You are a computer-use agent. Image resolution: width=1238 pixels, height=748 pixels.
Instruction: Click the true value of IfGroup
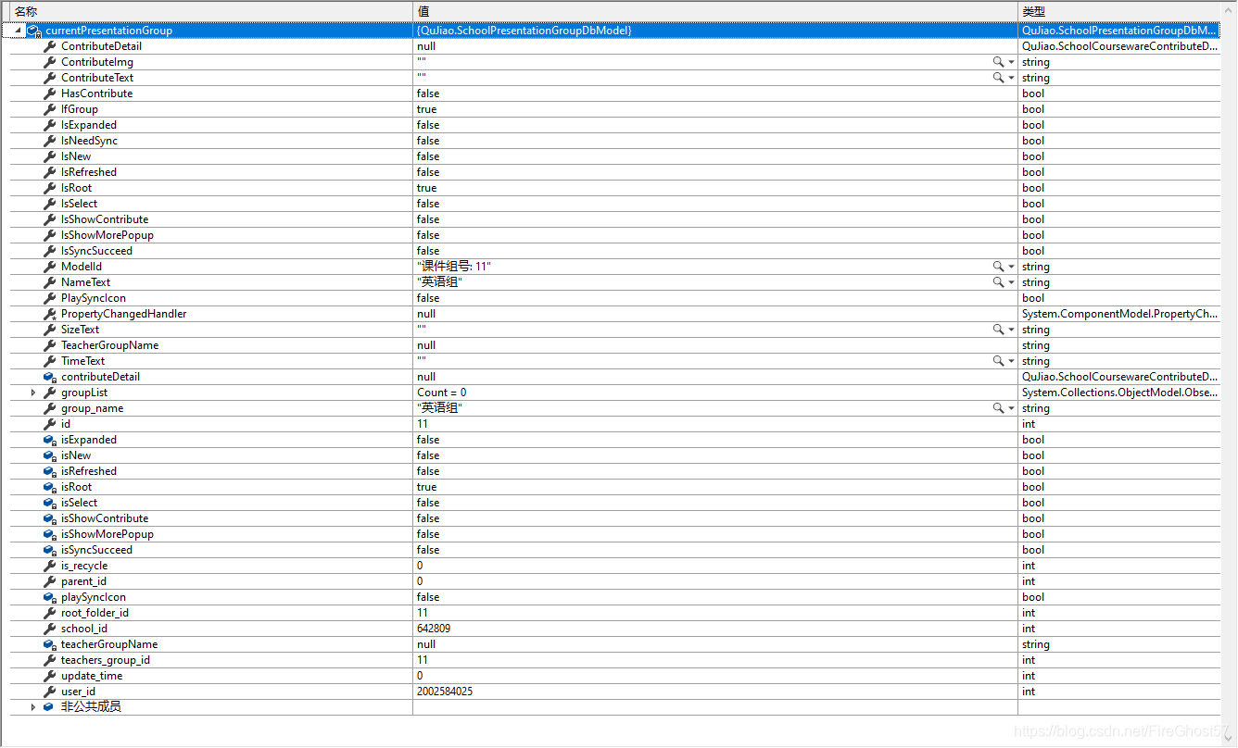(x=426, y=109)
